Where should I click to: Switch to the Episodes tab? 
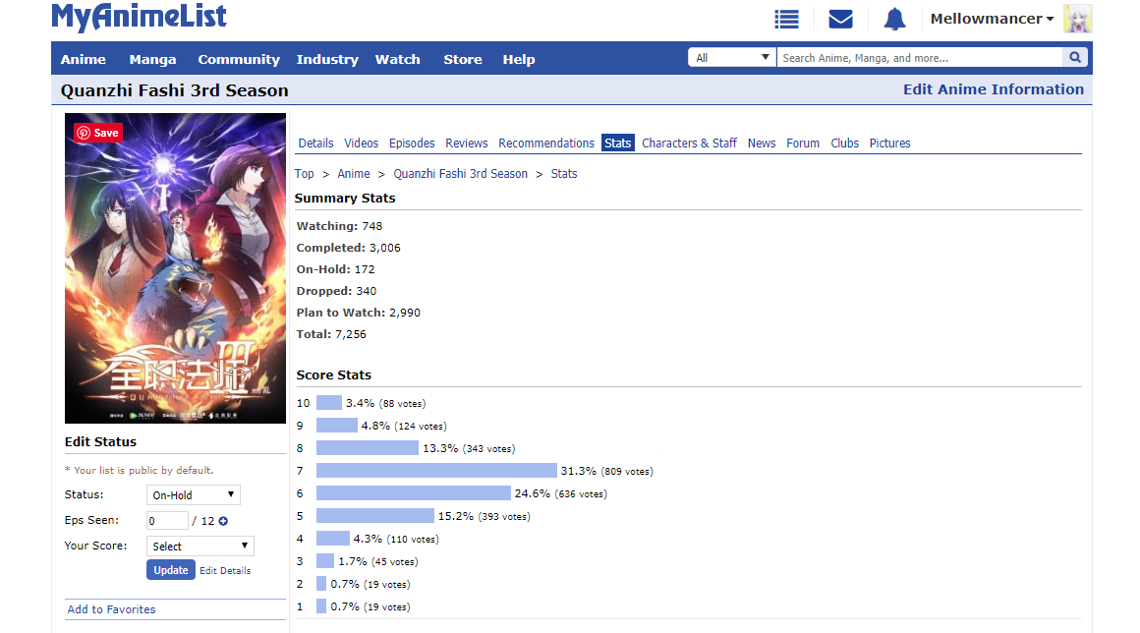click(x=412, y=144)
